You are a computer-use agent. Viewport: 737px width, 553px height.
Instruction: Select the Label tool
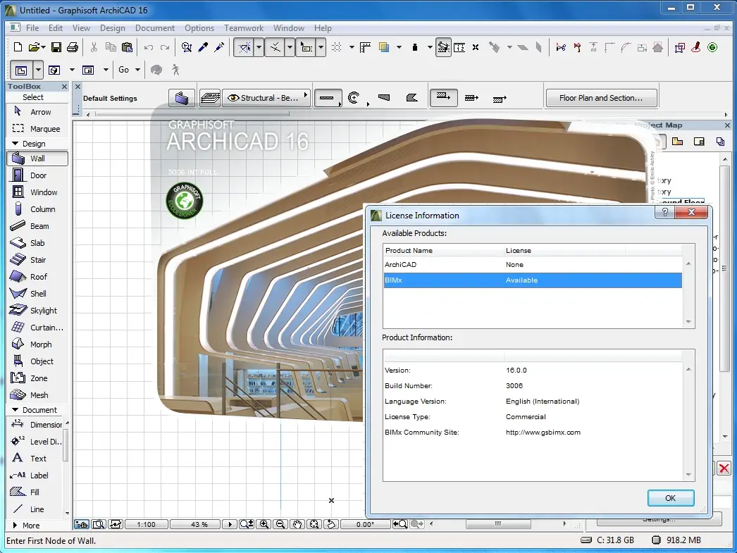coord(35,476)
